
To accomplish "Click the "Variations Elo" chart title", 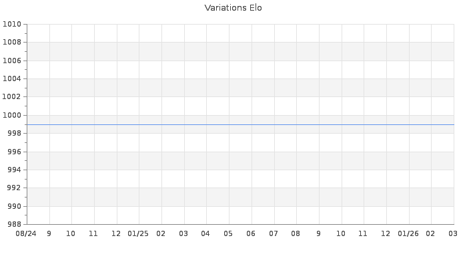I will (x=233, y=8).
